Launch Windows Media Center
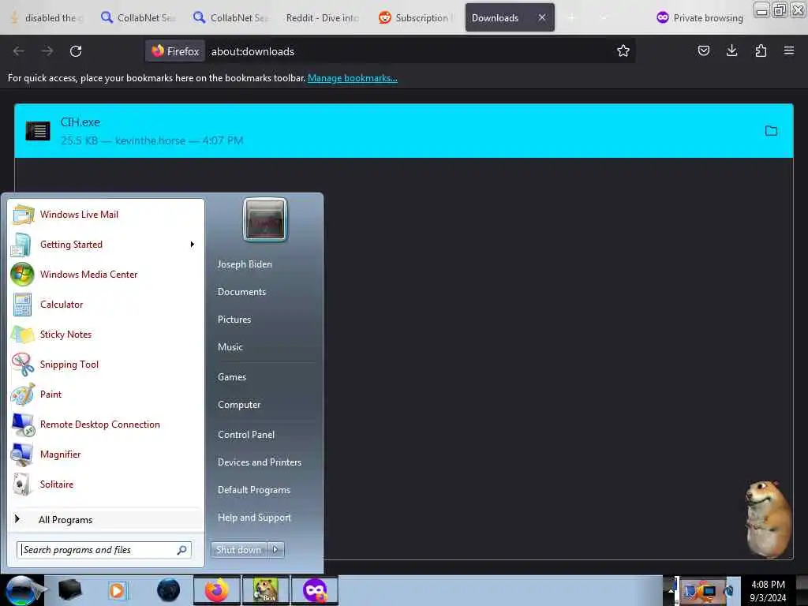This screenshot has height=606, width=808. (106, 274)
